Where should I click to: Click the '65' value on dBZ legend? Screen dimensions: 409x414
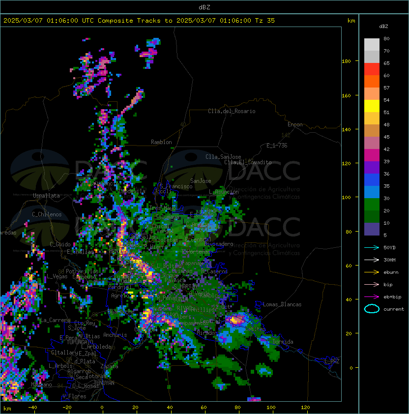click(x=386, y=63)
